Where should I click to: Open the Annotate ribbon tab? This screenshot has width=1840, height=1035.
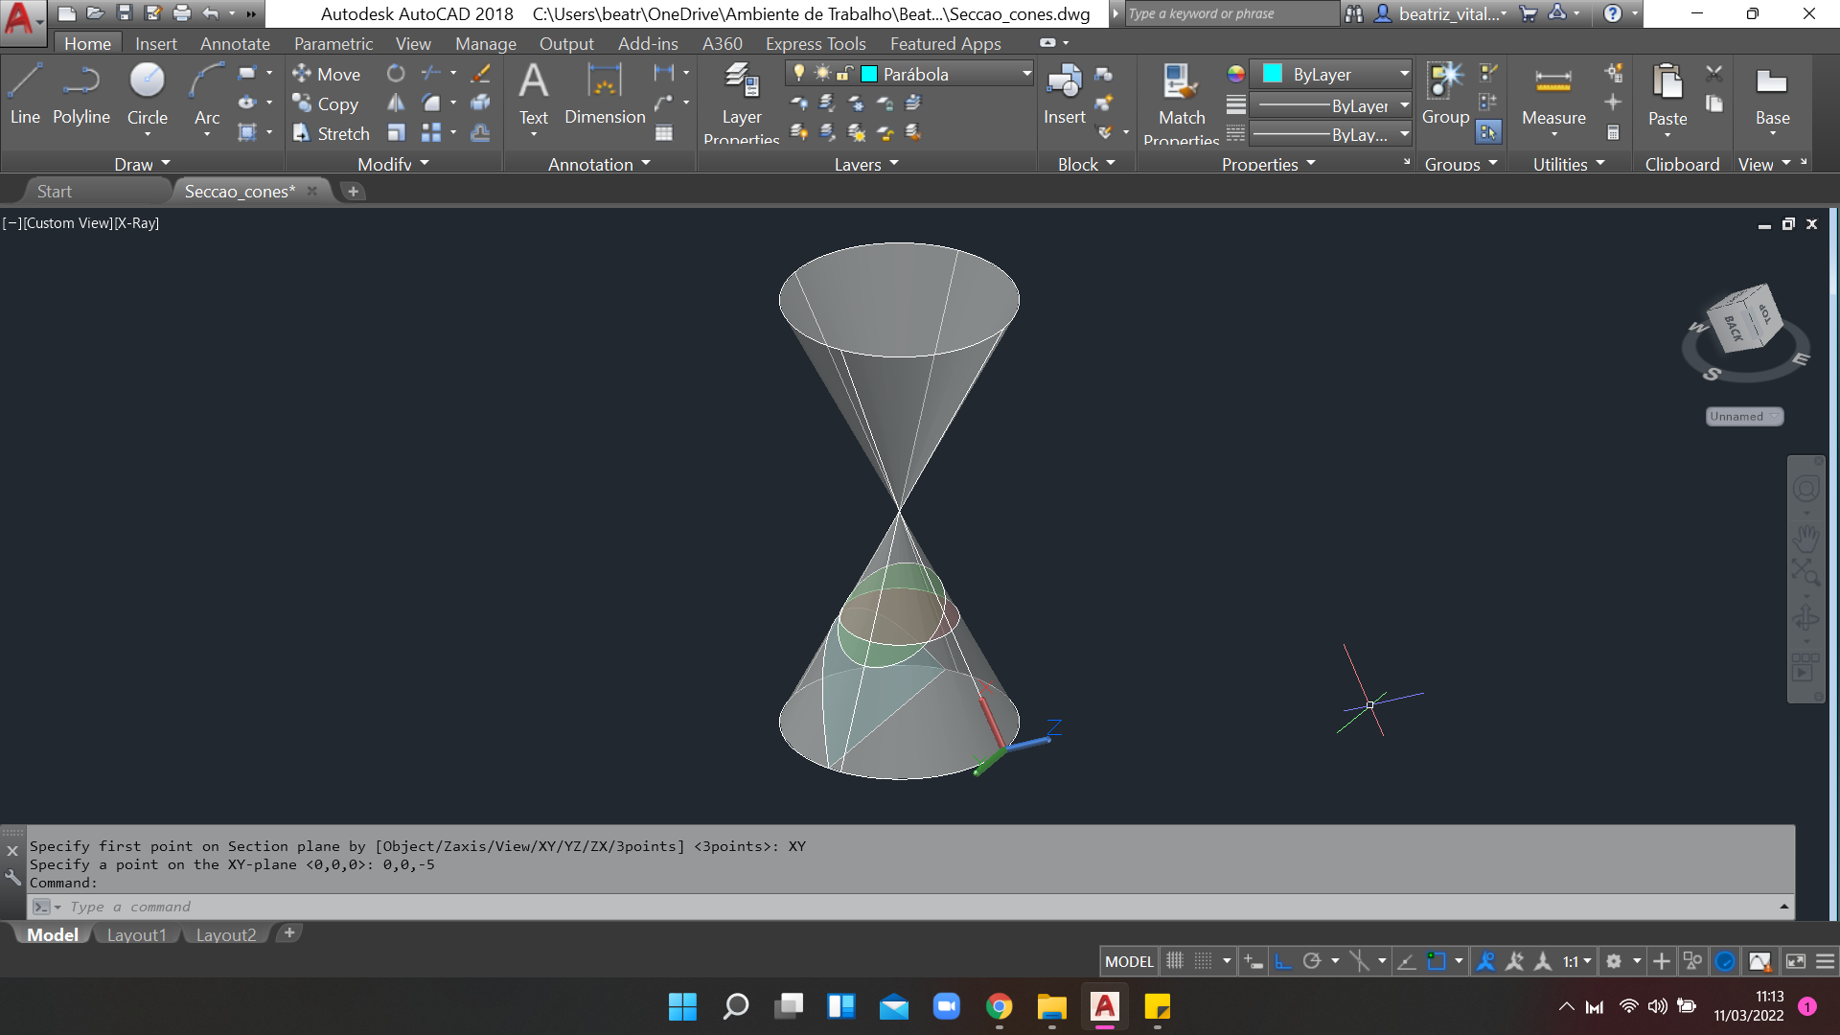235,43
